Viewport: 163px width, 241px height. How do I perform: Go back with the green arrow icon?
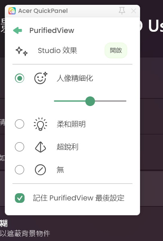tap(18, 30)
